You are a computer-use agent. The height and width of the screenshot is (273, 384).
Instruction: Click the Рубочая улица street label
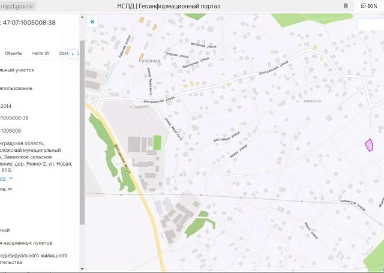pos(125,47)
